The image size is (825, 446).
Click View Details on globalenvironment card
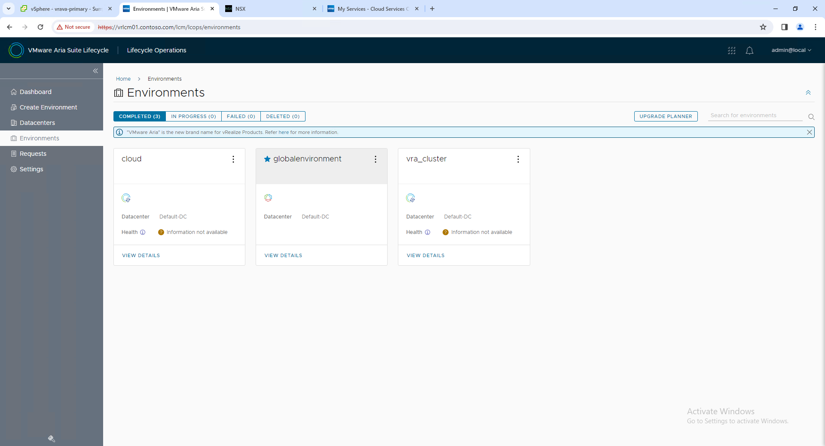(283, 255)
